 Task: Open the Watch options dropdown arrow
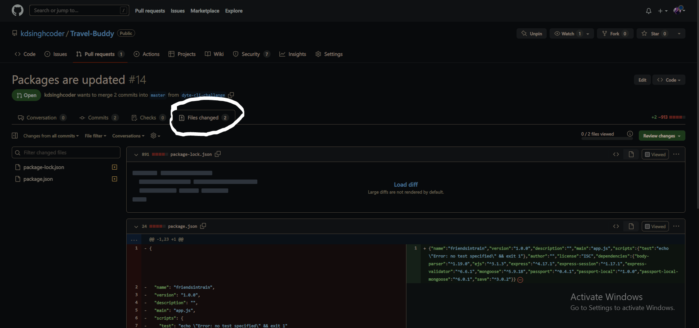[x=588, y=33]
